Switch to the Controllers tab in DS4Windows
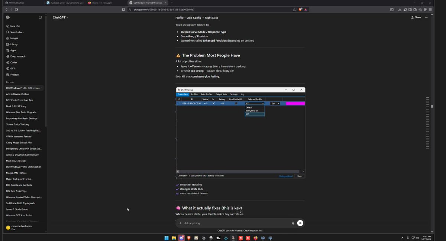446x241 pixels. click(182, 94)
